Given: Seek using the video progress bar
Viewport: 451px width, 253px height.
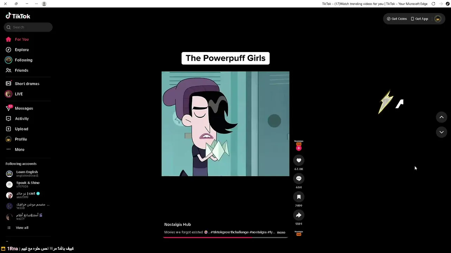Looking at the screenshot, I should (x=225, y=238).
